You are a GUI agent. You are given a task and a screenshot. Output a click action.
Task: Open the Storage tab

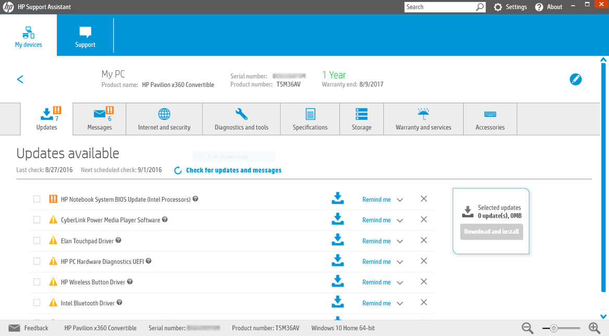tap(362, 119)
